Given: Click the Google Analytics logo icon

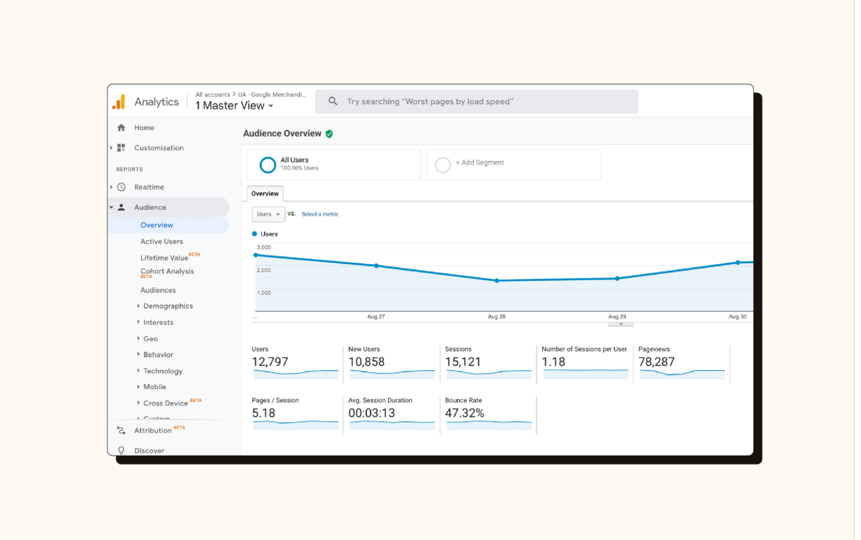Looking at the screenshot, I should [x=119, y=101].
